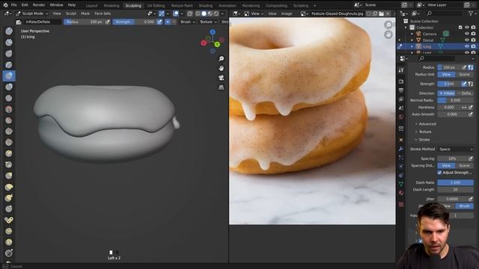Screen dimensions: 479x269
Task: Open the Material properties tab
Action: [401, 193]
